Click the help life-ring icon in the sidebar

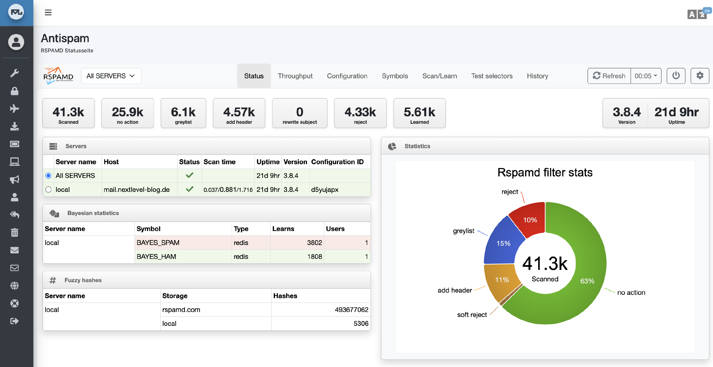(x=15, y=303)
